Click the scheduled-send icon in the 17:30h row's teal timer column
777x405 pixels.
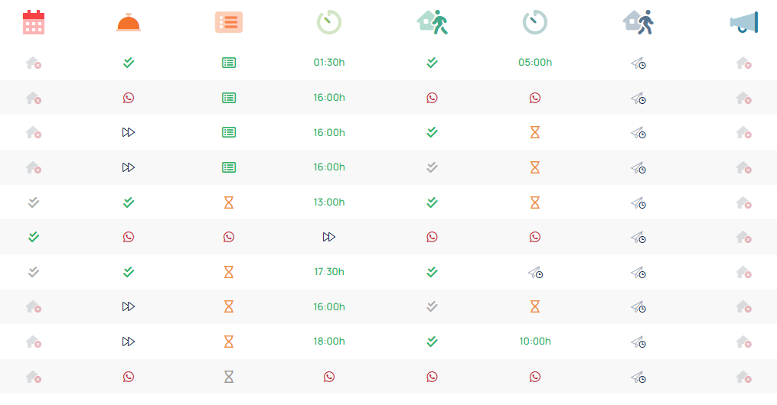coord(534,273)
